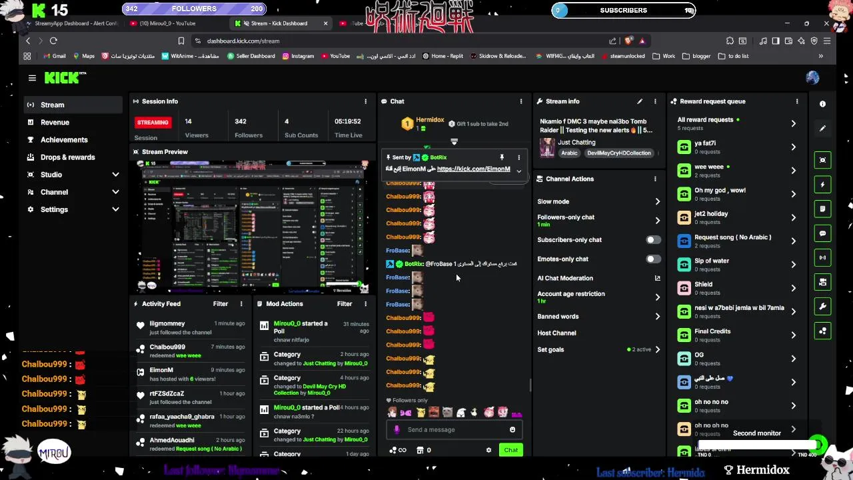Open Banned words arrow
853x480 pixels.
coord(657,317)
